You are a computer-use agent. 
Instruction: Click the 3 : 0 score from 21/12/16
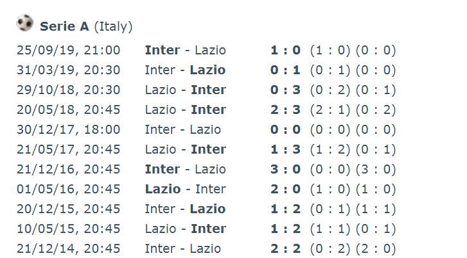[x=285, y=169]
